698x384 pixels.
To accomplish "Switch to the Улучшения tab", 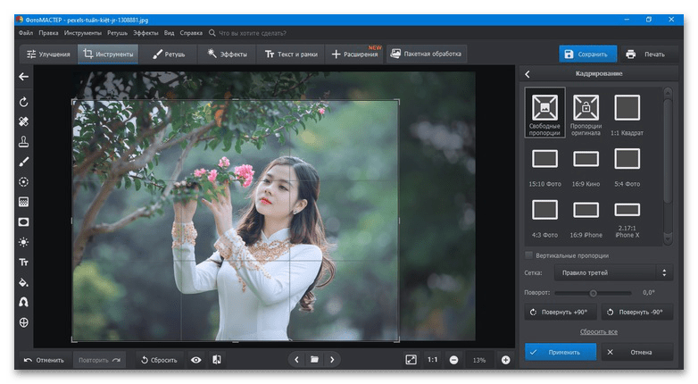I will click(x=48, y=54).
